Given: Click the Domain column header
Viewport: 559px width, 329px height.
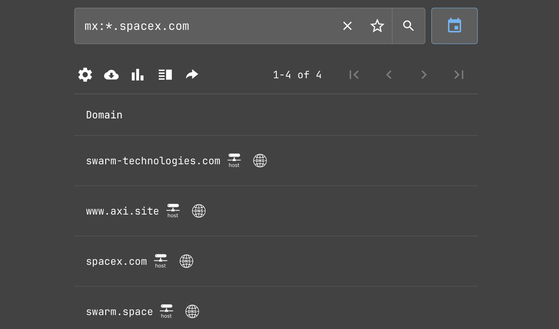Looking at the screenshot, I should coord(104,115).
